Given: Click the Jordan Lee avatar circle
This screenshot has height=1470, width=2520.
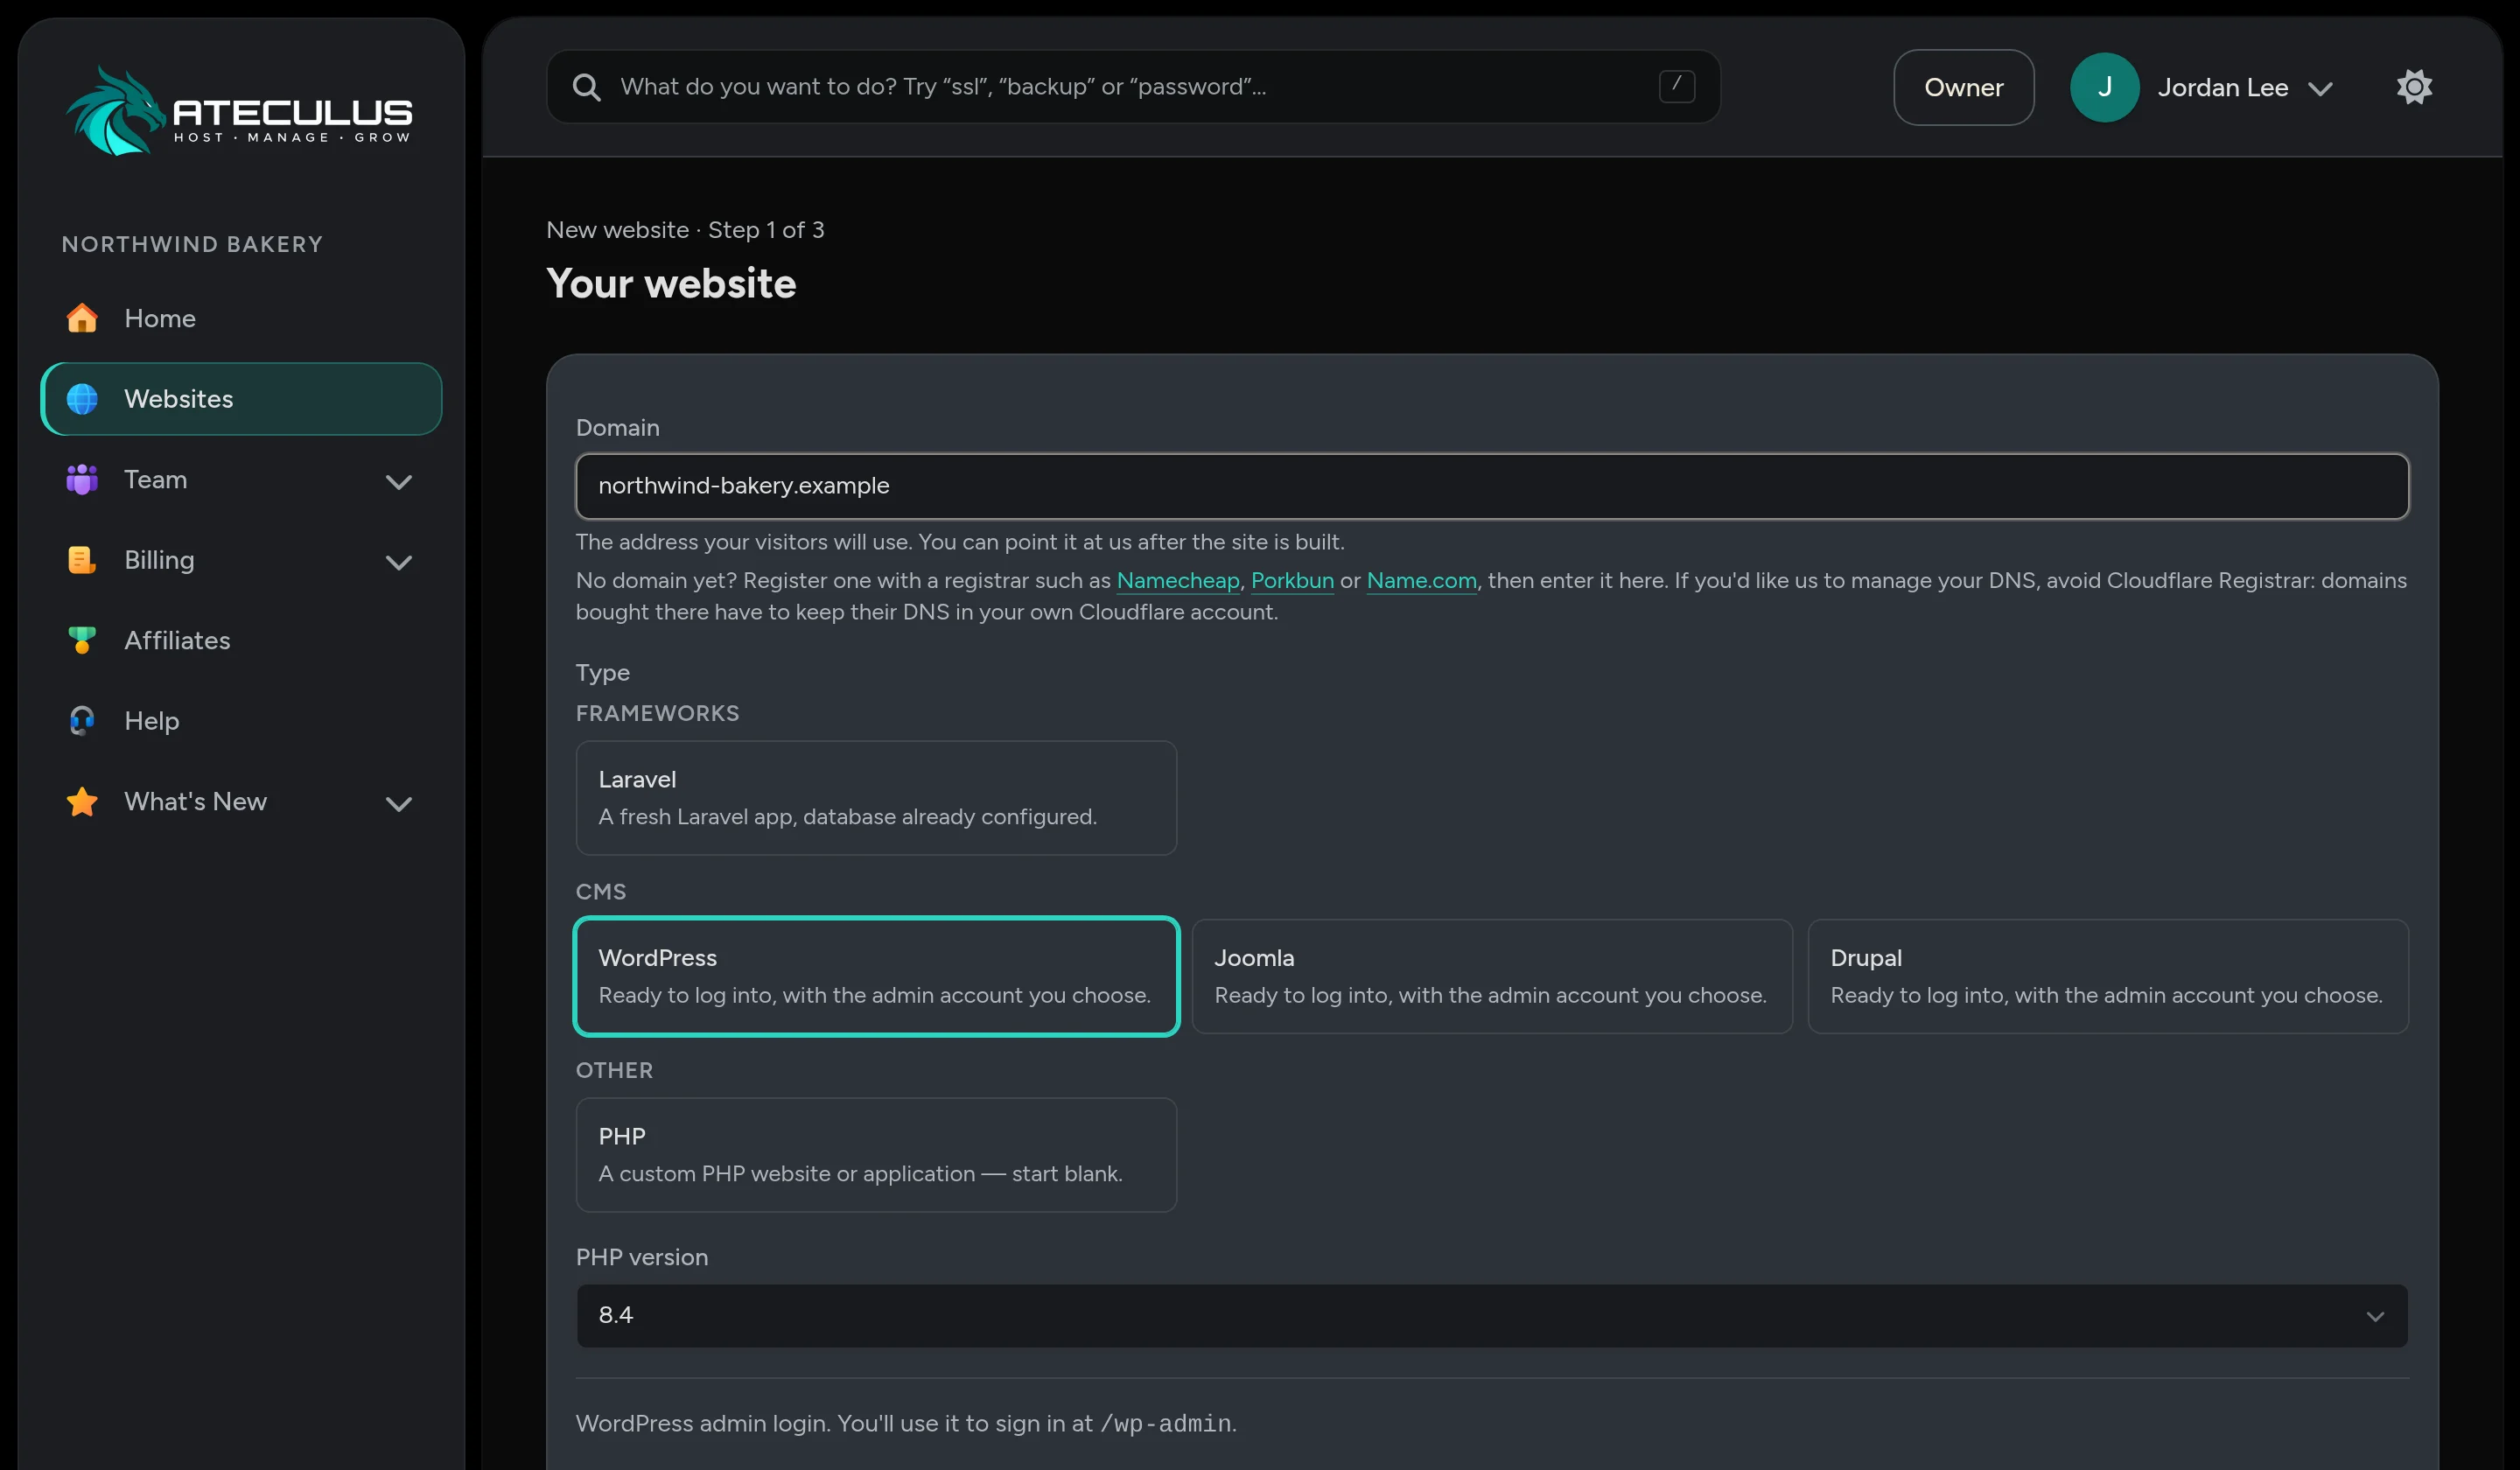Looking at the screenshot, I should [2104, 88].
